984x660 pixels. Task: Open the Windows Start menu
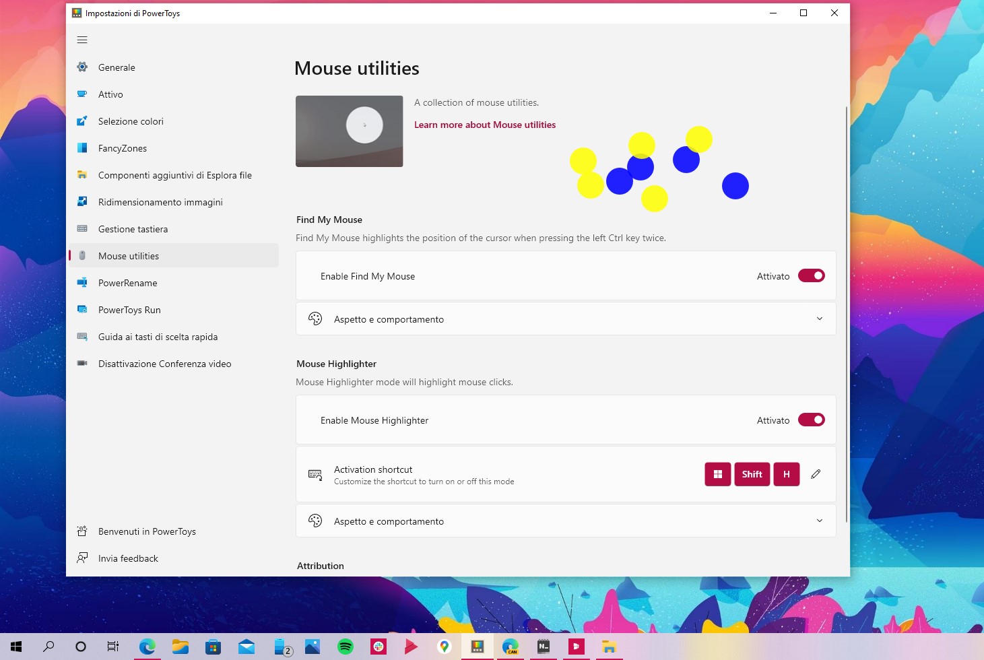(x=16, y=647)
